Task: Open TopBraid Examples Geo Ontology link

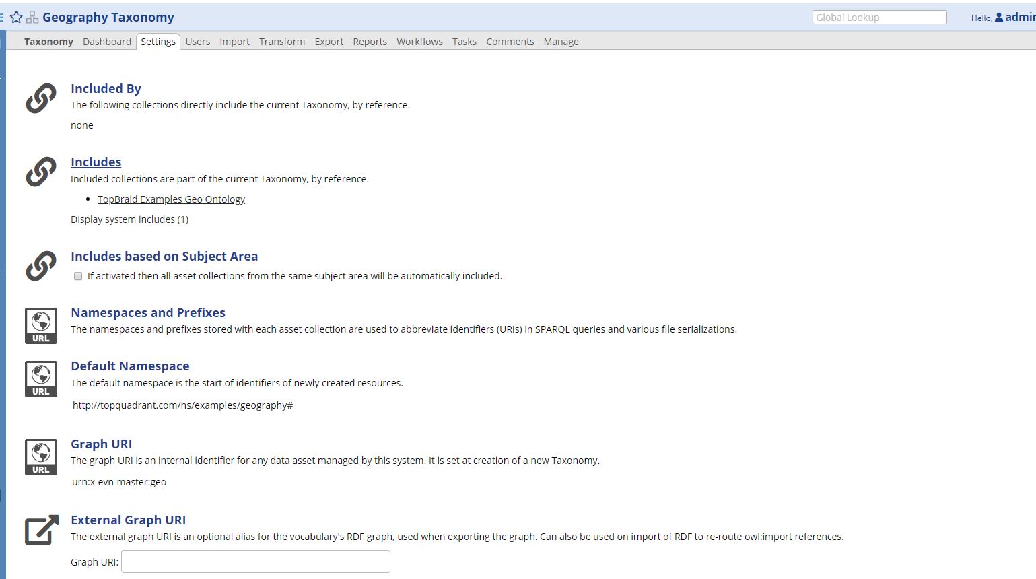Action: [x=171, y=199]
